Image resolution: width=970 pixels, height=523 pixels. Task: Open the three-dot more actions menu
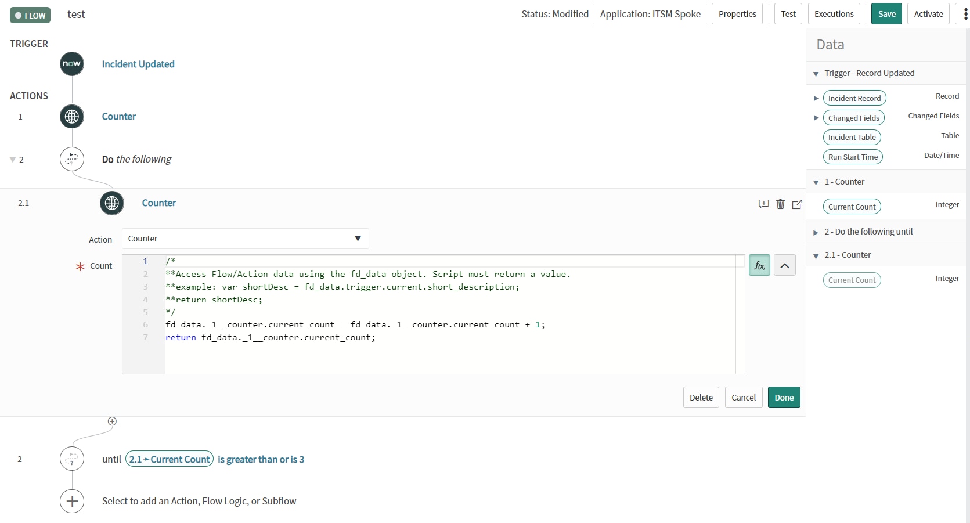(965, 14)
